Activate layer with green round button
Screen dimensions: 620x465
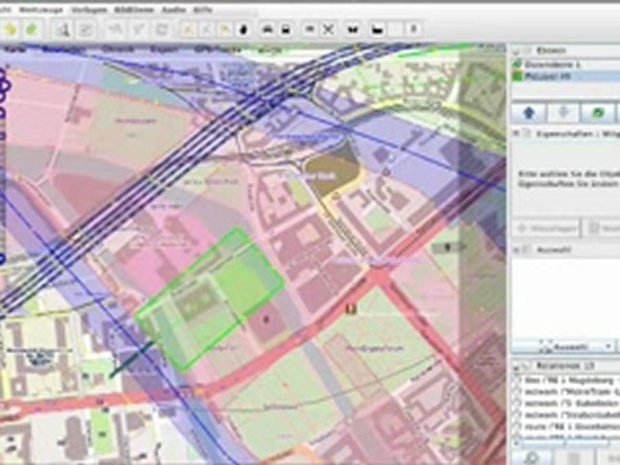598,112
